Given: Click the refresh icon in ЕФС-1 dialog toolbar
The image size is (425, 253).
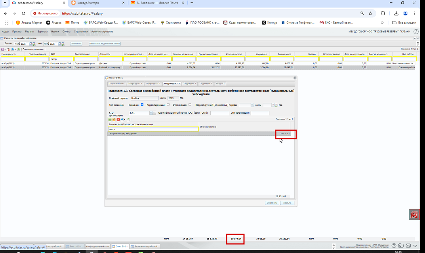Looking at the screenshot, I should click(x=128, y=120).
